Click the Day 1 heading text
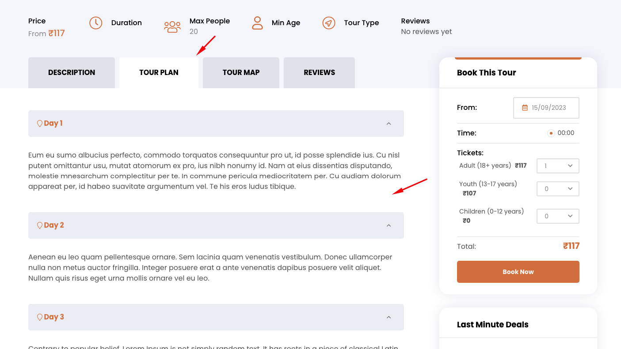The image size is (621, 349). pos(53,124)
